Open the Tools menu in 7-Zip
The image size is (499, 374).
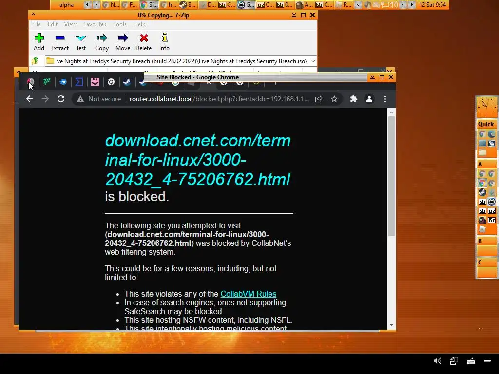pyautogui.click(x=120, y=24)
